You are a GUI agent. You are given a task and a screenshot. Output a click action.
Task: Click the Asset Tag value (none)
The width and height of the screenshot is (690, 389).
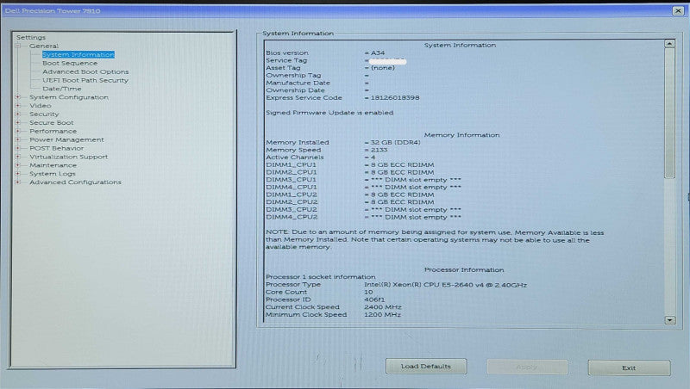click(x=383, y=68)
